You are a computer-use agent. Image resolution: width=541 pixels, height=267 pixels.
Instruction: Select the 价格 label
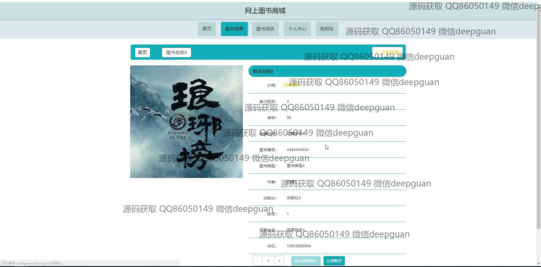pyautogui.click(x=272, y=85)
